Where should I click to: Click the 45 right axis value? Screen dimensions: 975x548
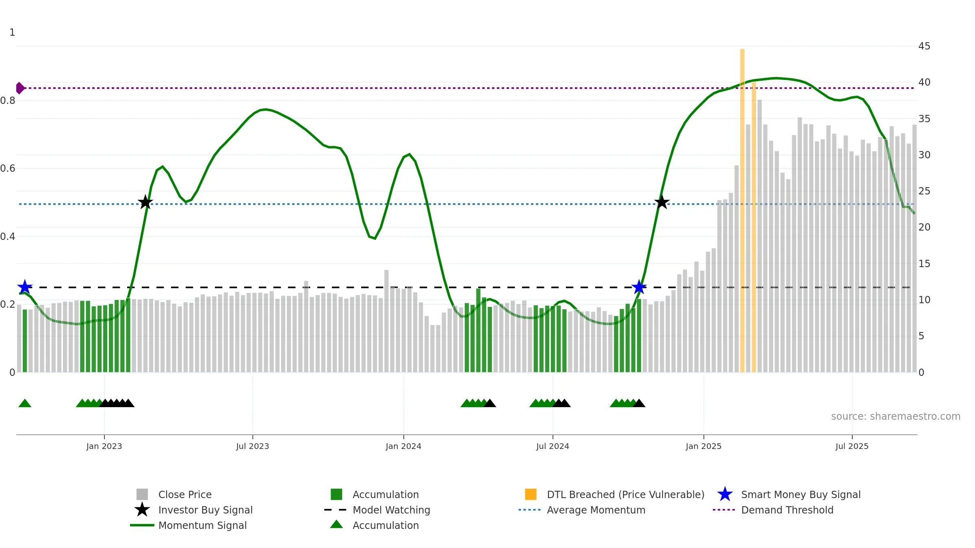924,46
